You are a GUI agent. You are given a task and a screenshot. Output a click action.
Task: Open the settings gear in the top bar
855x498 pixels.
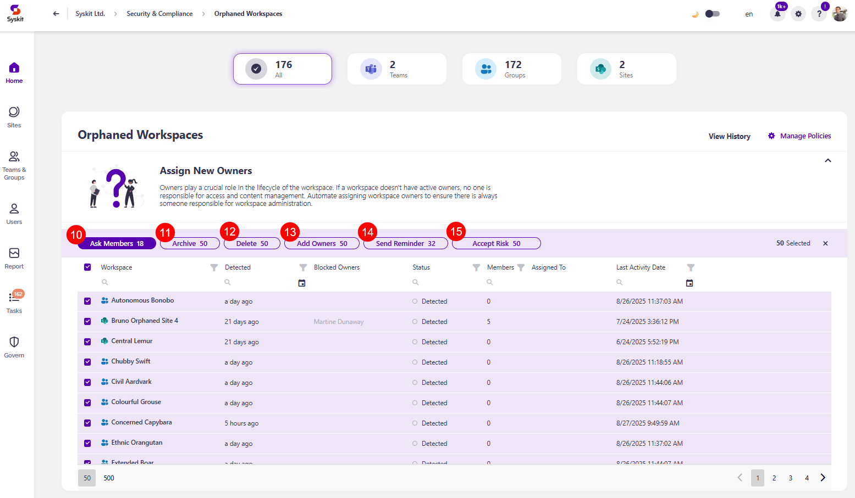click(798, 14)
